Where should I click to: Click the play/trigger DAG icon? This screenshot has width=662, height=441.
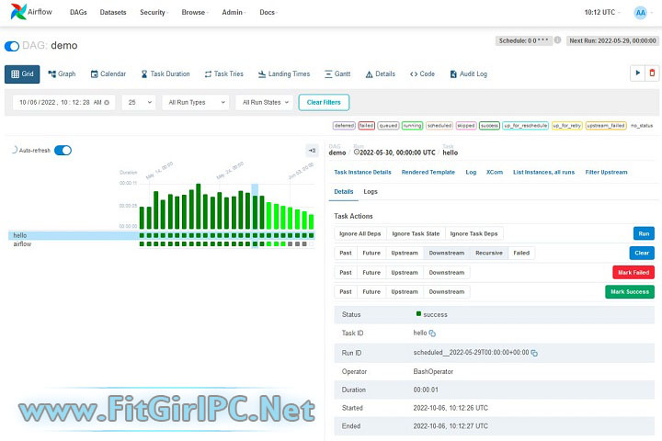636,73
